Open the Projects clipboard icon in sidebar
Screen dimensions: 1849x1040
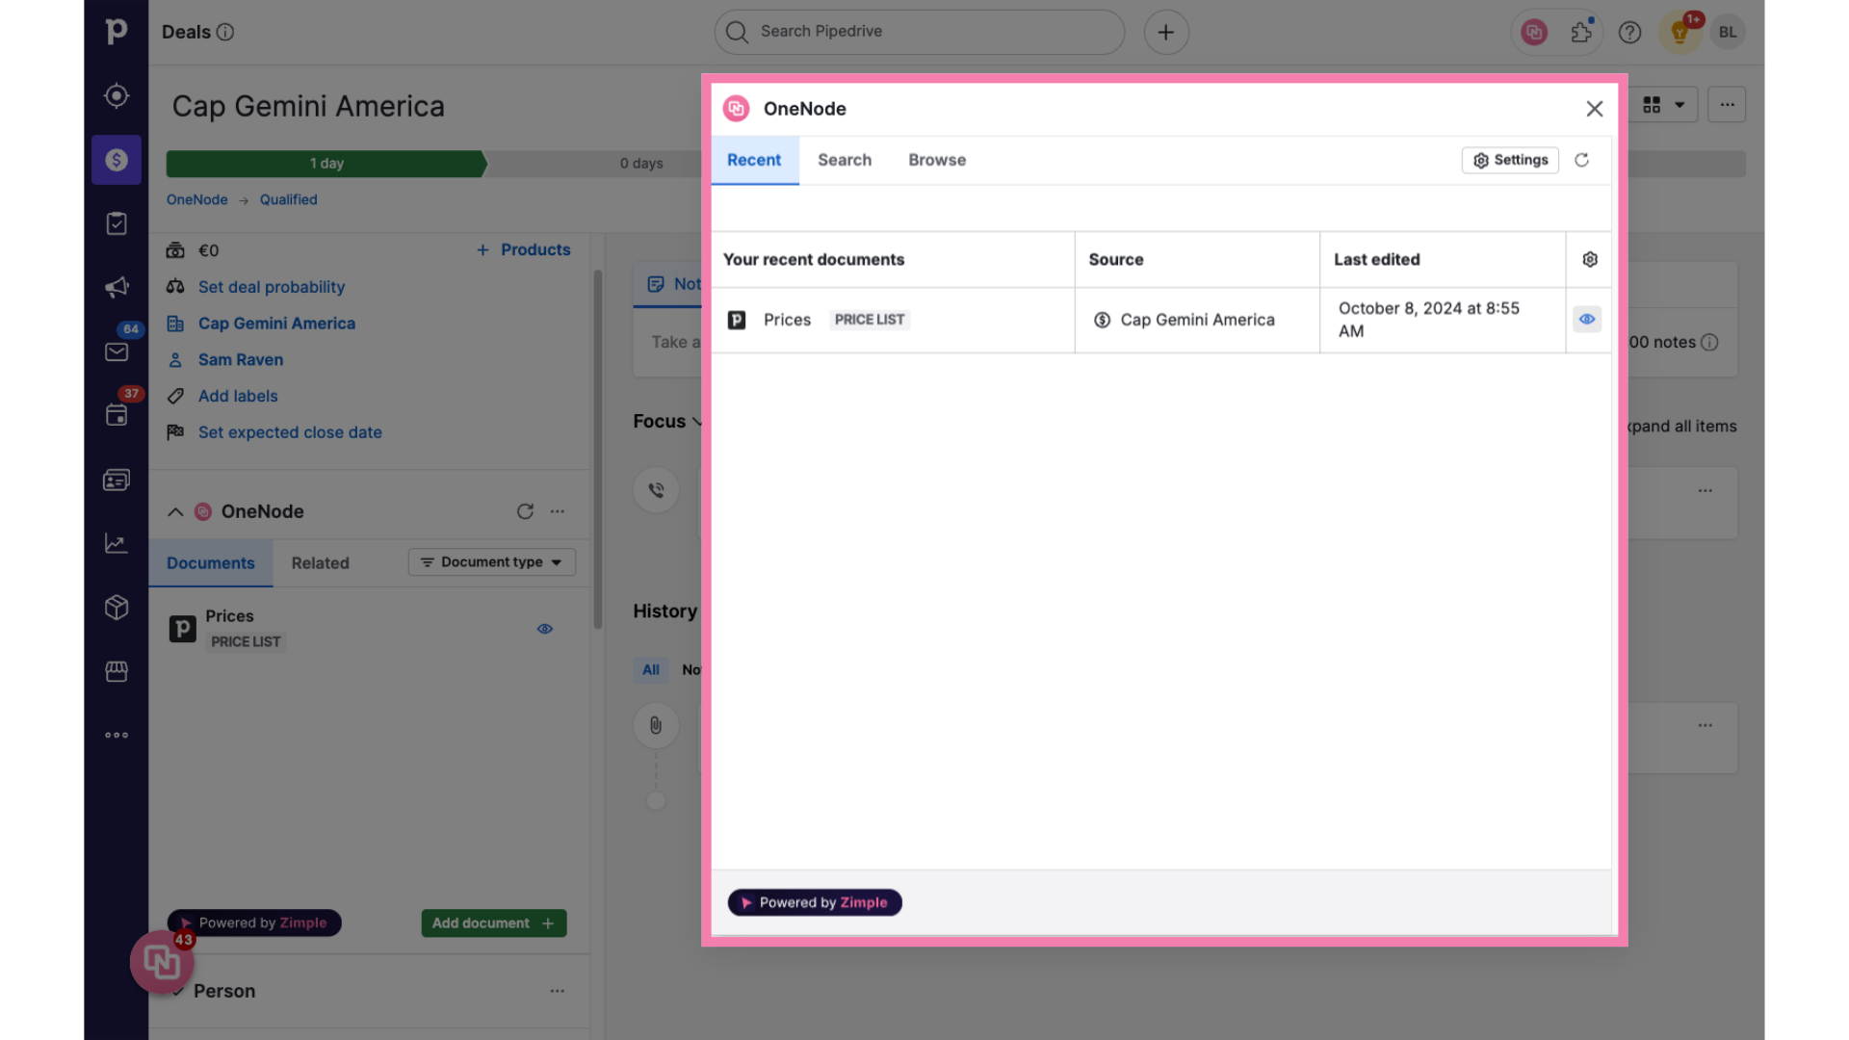[117, 223]
